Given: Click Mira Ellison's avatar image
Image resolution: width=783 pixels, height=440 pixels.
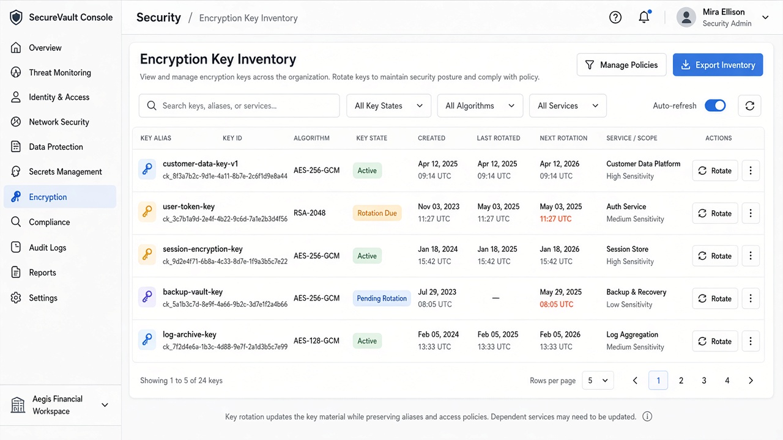Looking at the screenshot, I should tap(686, 17).
